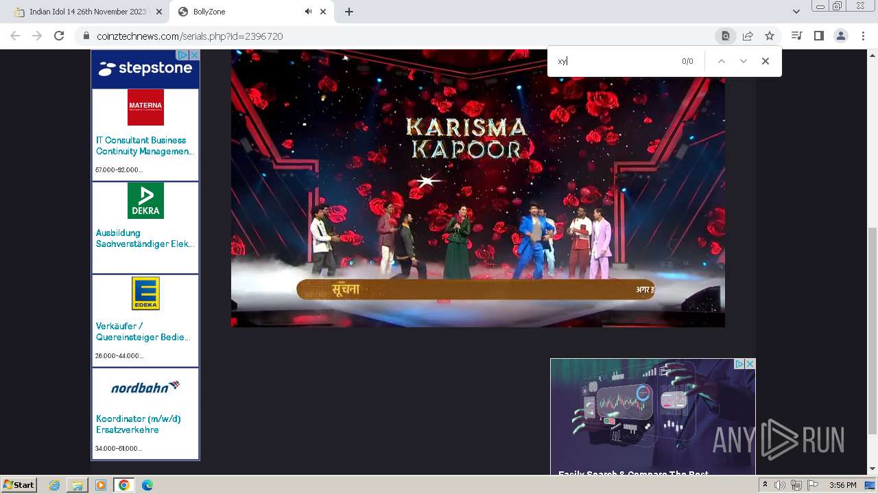Image resolution: width=878 pixels, height=494 pixels.
Task: Close the bottom trading ad
Action: (x=750, y=364)
